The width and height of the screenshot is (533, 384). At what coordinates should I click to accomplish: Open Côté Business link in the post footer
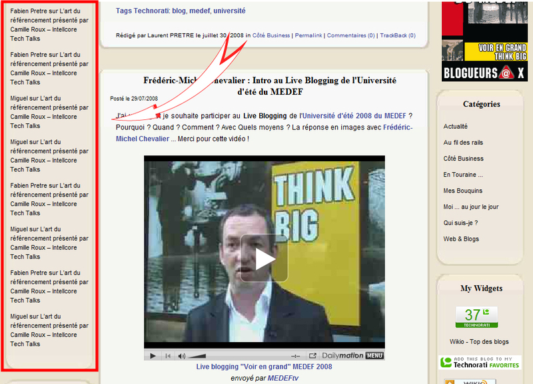[271, 35]
